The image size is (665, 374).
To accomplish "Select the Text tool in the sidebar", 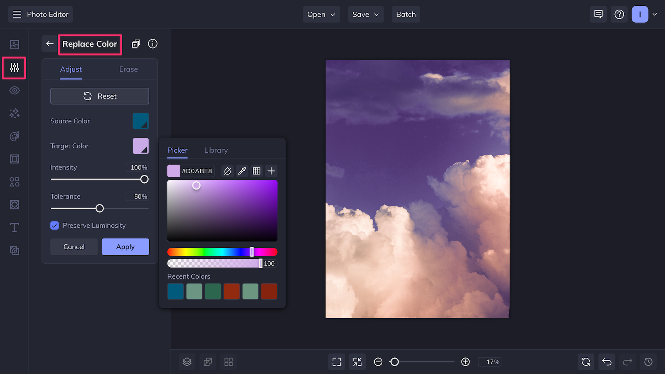I will click(x=14, y=227).
